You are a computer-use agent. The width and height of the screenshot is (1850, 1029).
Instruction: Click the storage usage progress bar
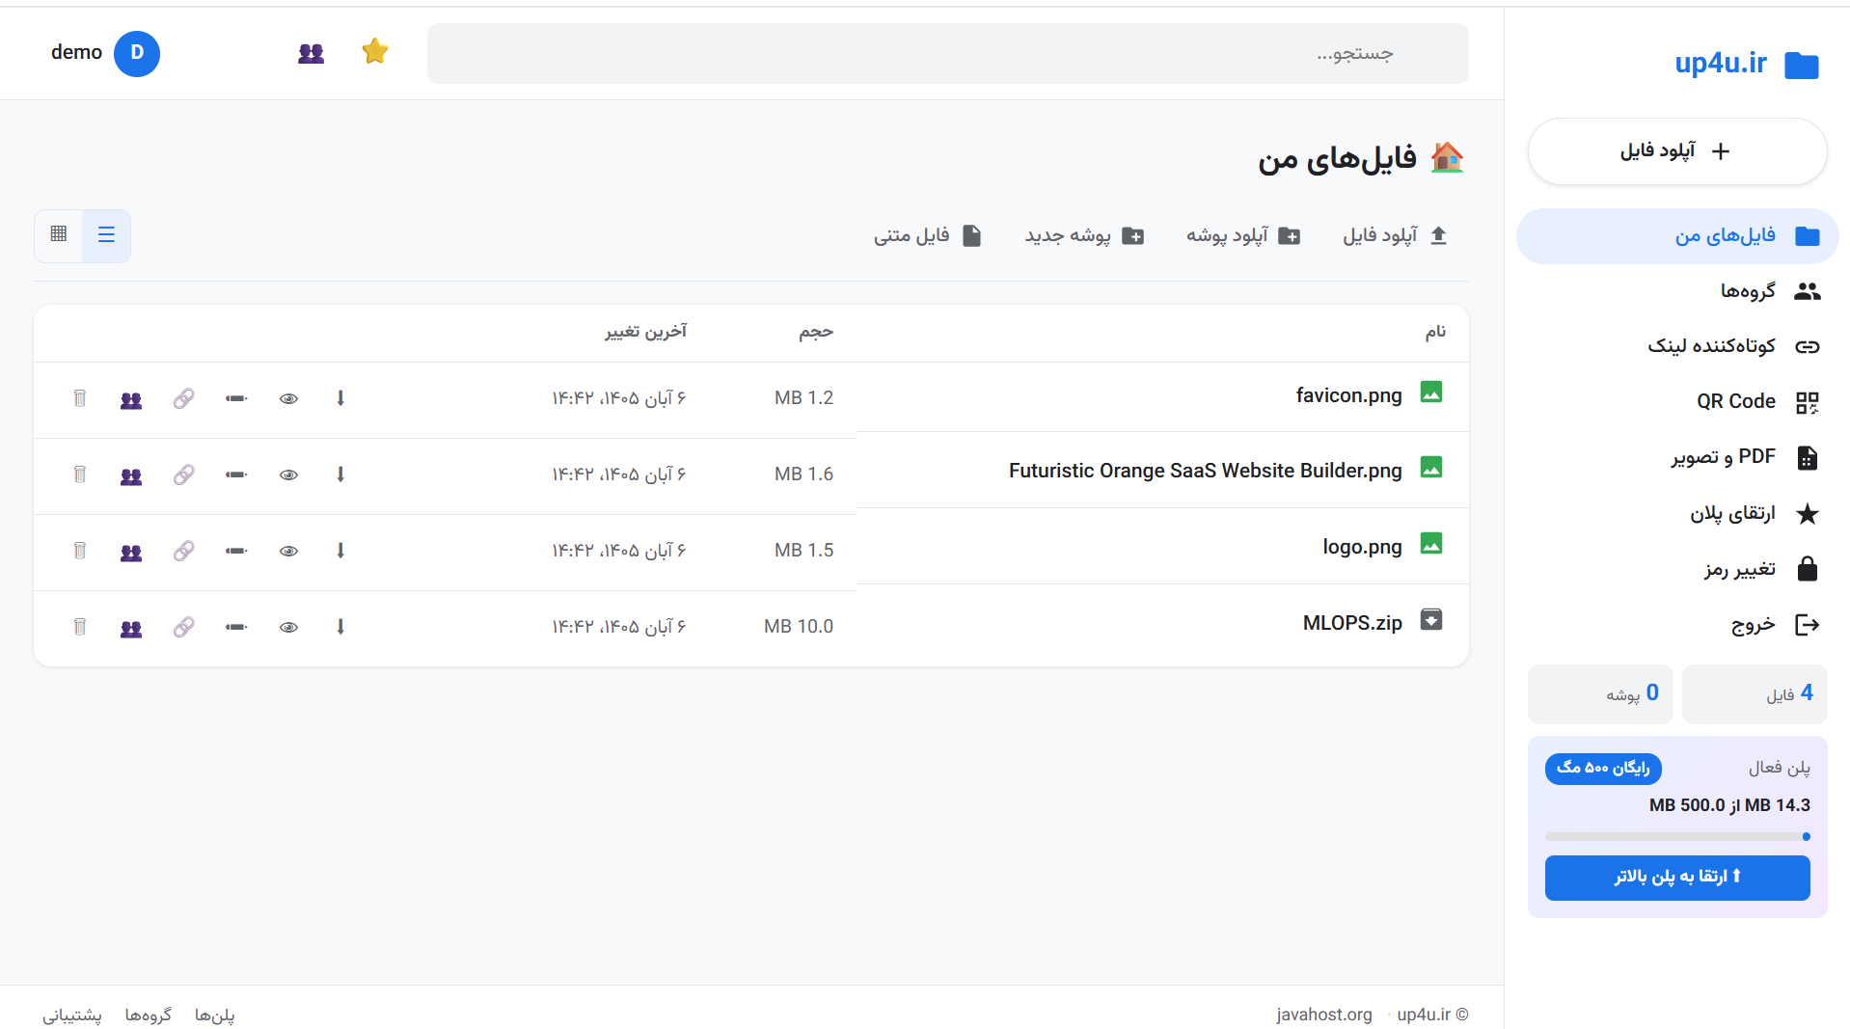point(1677,837)
